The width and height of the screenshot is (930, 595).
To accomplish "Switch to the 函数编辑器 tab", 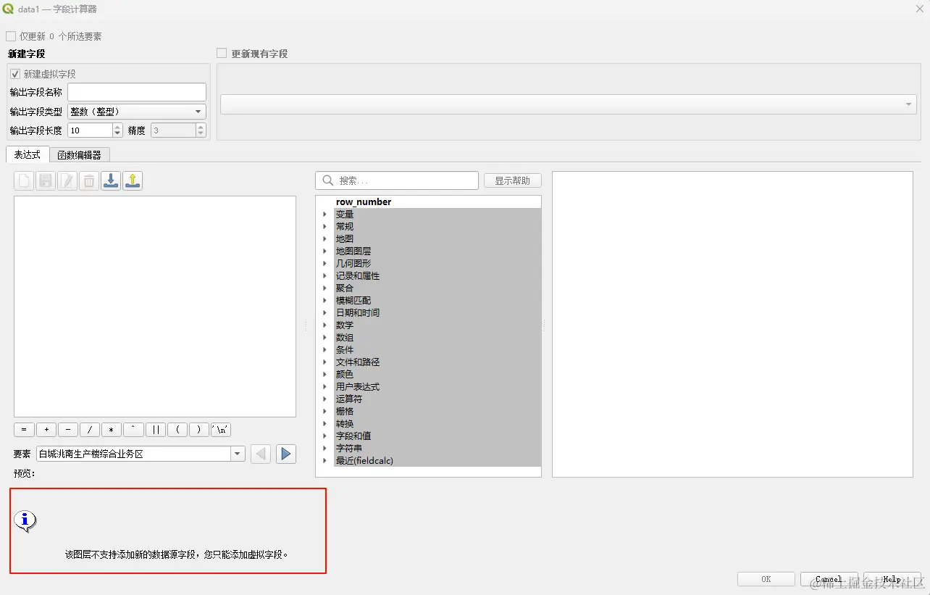I will (x=80, y=155).
